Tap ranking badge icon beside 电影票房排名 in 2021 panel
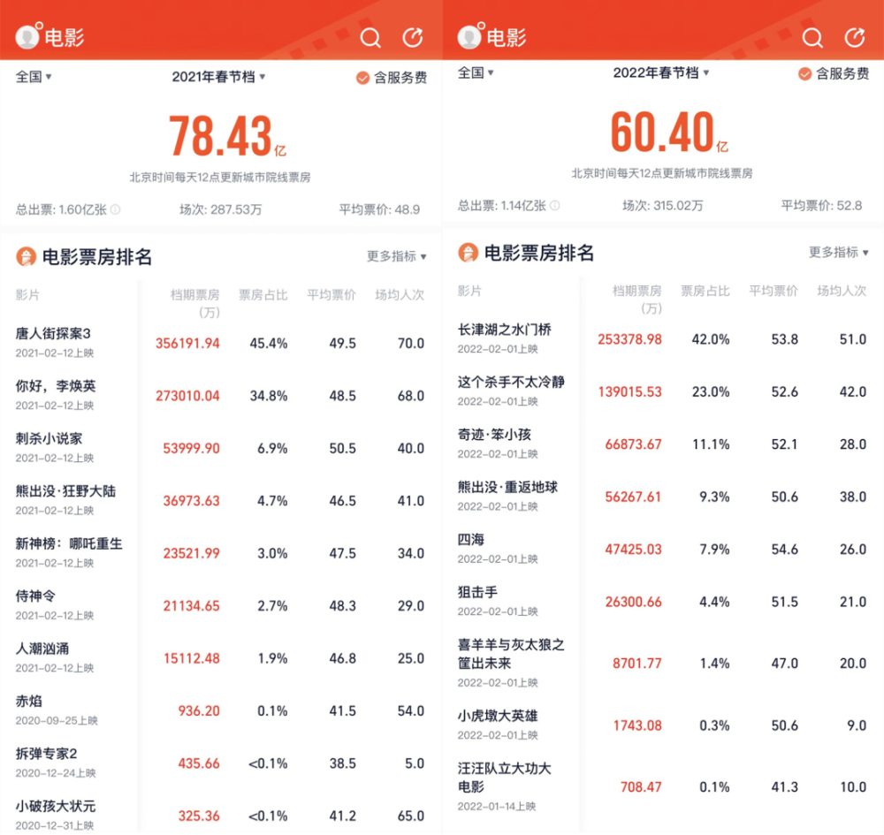The height and width of the screenshot is (835, 884). click(x=26, y=257)
